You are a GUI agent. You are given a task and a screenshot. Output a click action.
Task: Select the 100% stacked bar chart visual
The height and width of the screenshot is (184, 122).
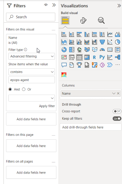tap(94, 34)
